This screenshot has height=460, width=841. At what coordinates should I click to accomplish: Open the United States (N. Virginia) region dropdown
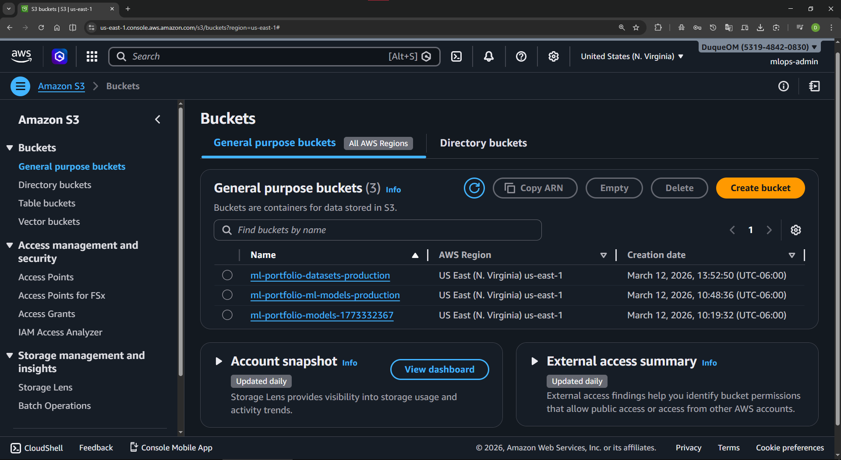point(632,56)
